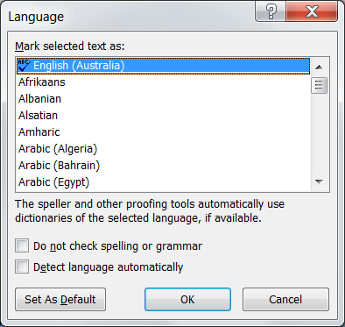Click the Cancel button
Viewport: 345px width, 327px height.
285,300
